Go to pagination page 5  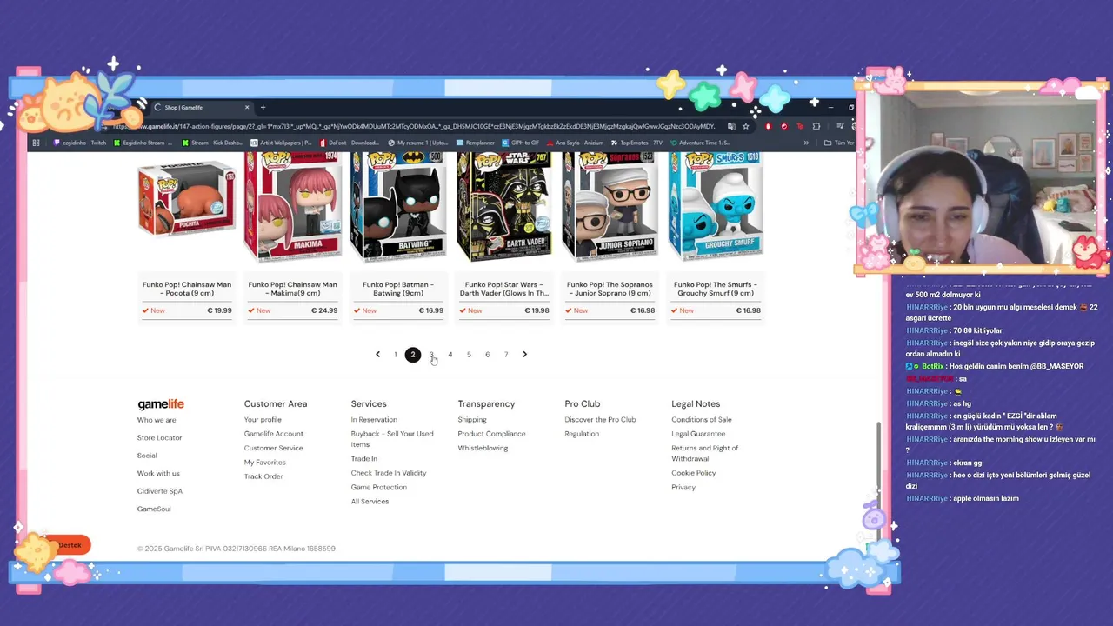tap(469, 355)
